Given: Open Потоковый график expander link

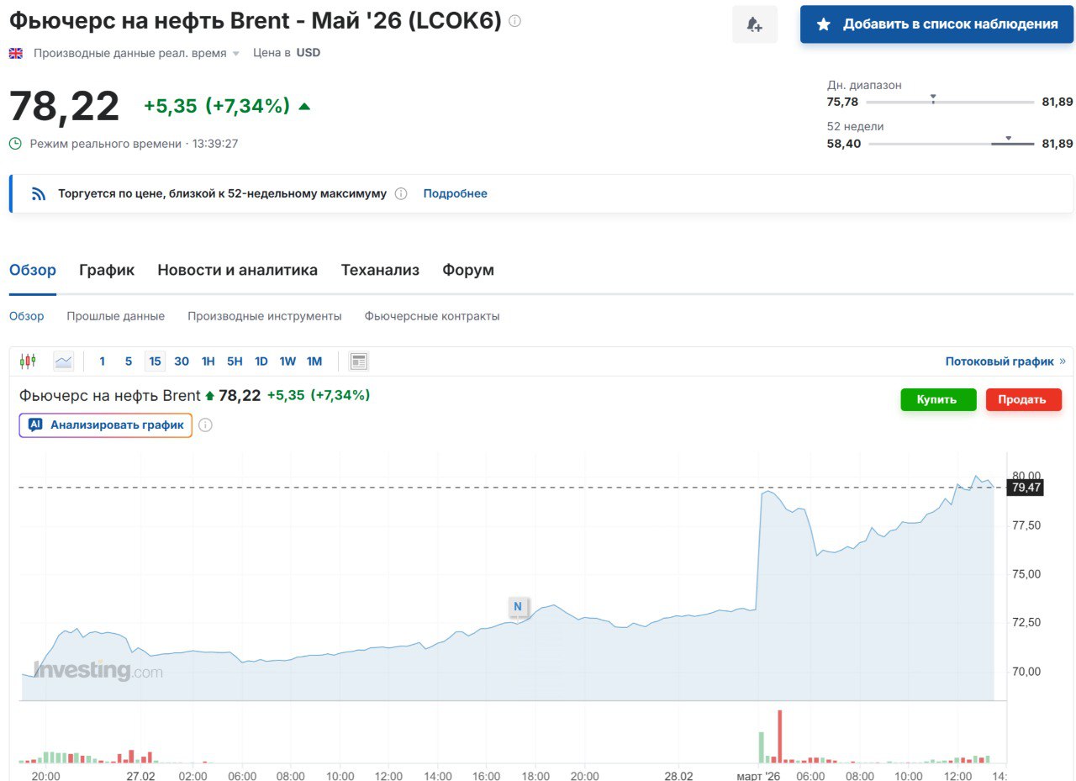Looking at the screenshot, I should point(1005,361).
